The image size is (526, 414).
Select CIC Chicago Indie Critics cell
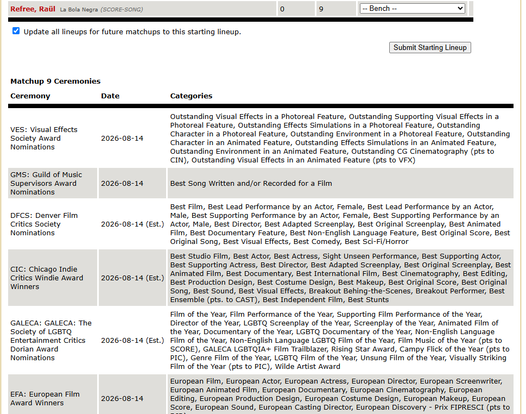[53, 278]
